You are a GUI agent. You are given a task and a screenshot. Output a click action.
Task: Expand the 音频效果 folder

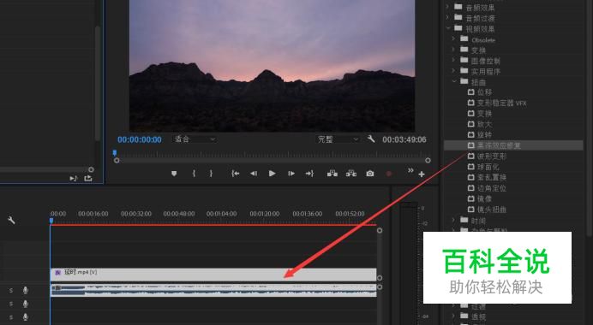coord(447,7)
